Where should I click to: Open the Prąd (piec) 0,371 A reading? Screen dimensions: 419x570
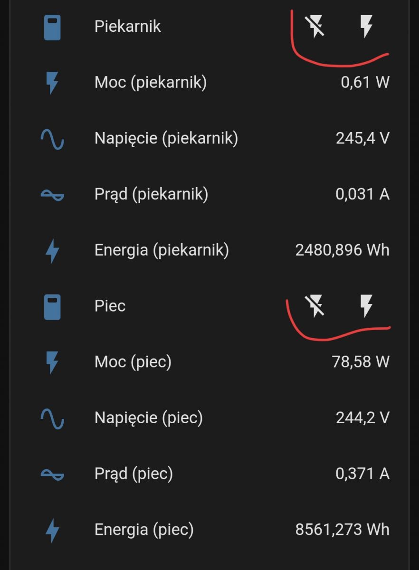(362, 474)
